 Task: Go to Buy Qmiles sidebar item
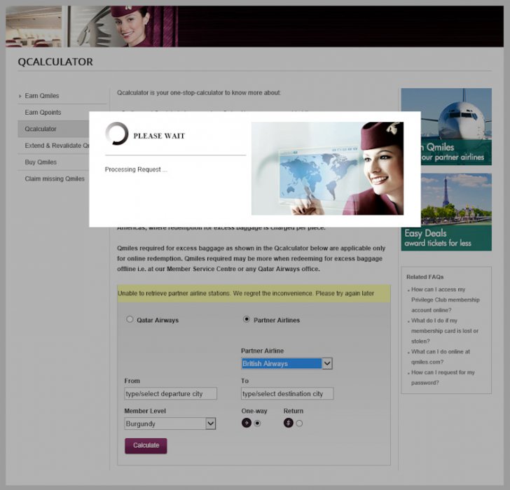pos(41,162)
